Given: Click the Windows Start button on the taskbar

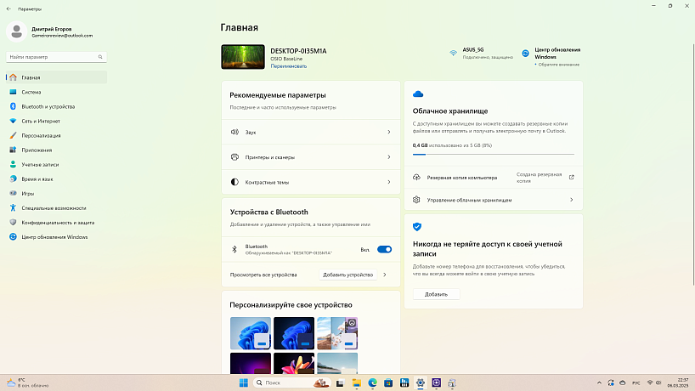Looking at the screenshot, I should click(x=244, y=383).
